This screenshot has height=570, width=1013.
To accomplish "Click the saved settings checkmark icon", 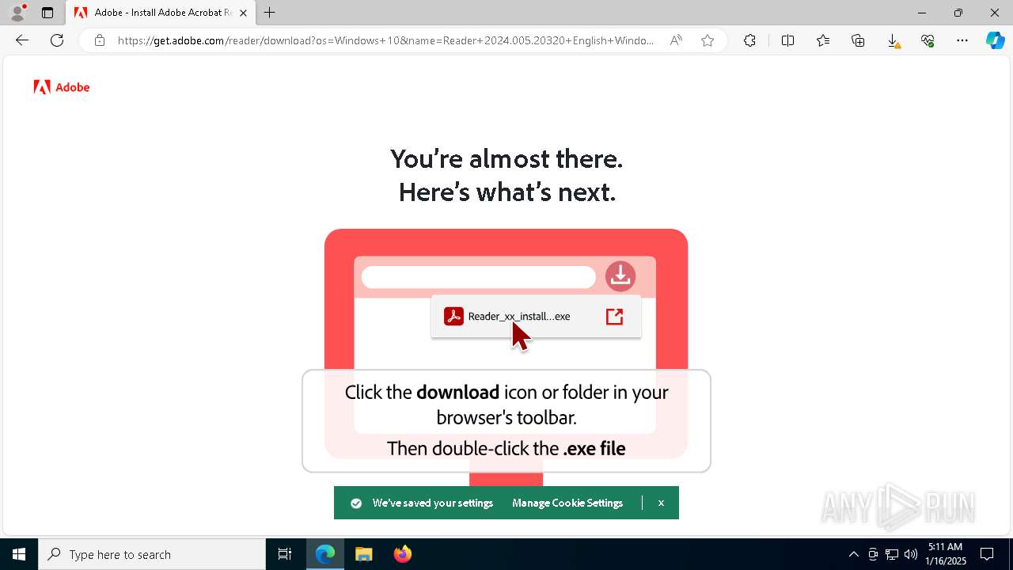I will pos(356,503).
